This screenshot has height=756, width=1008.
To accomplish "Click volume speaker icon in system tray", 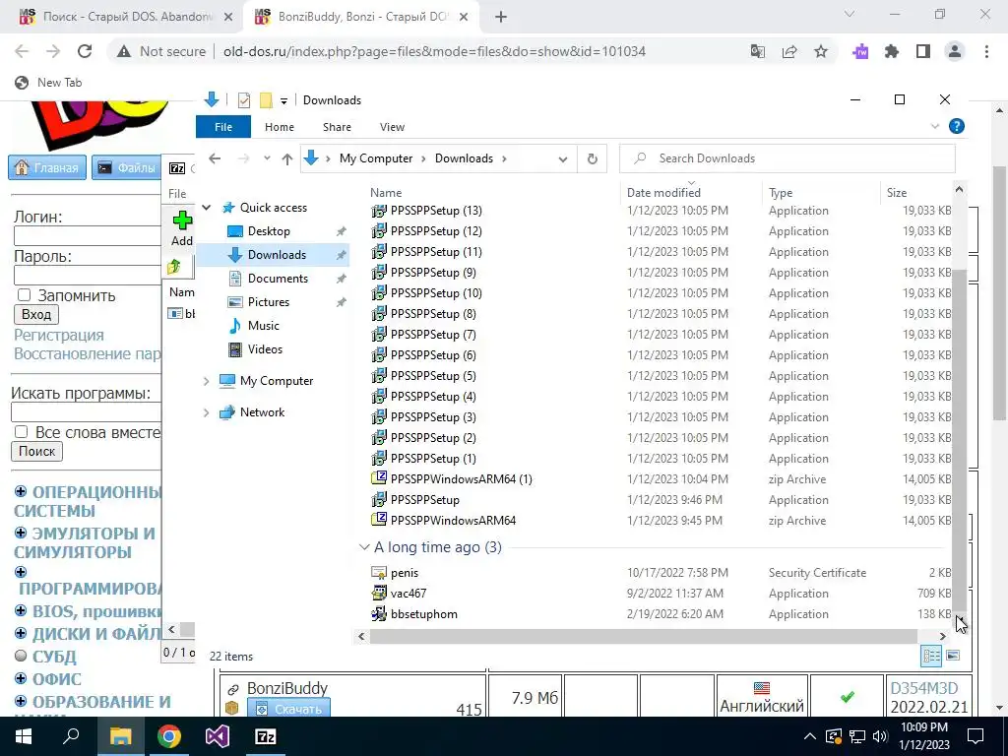I will pyautogui.click(x=880, y=736).
